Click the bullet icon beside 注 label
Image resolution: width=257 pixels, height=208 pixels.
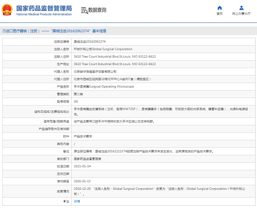[64, 201]
